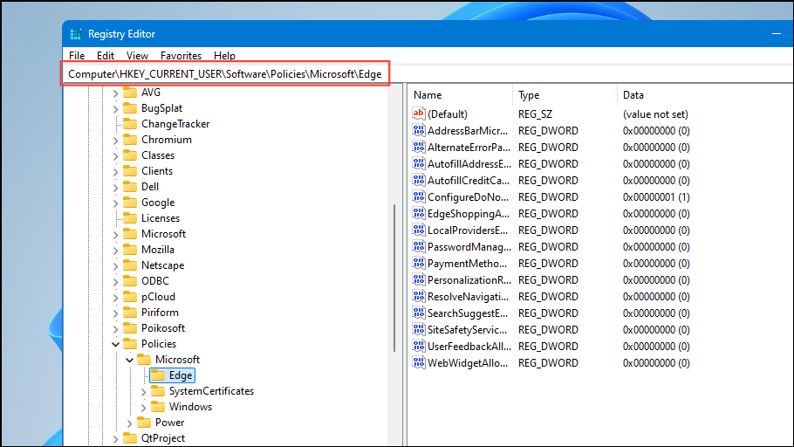This screenshot has width=794, height=447.
Task: Click the Registry Editor app icon in title bar
Action: coord(75,34)
